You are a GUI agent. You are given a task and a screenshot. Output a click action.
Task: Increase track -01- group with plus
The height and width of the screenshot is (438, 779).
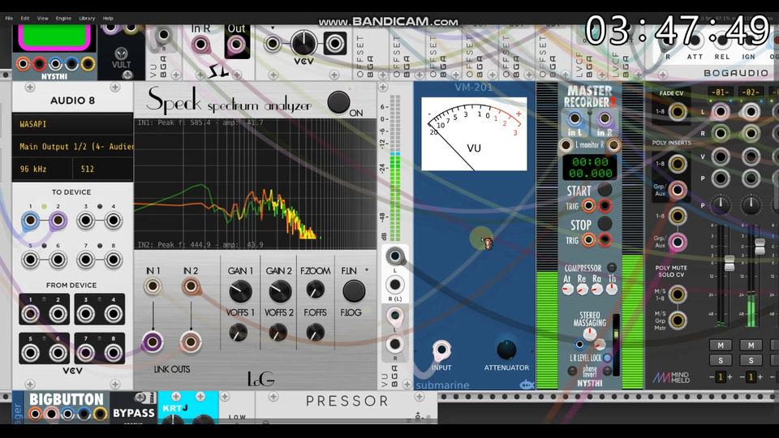(x=730, y=377)
